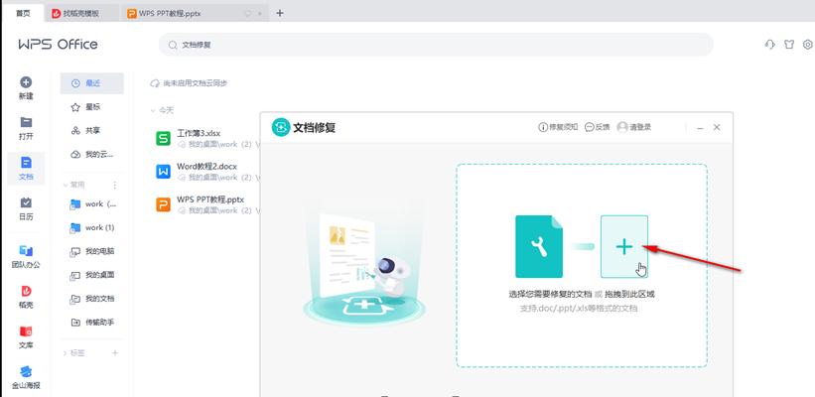Open 传输助手 in navigation list
This screenshot has width=815, height=397.
pyautogui.click(x=92, y=323)
